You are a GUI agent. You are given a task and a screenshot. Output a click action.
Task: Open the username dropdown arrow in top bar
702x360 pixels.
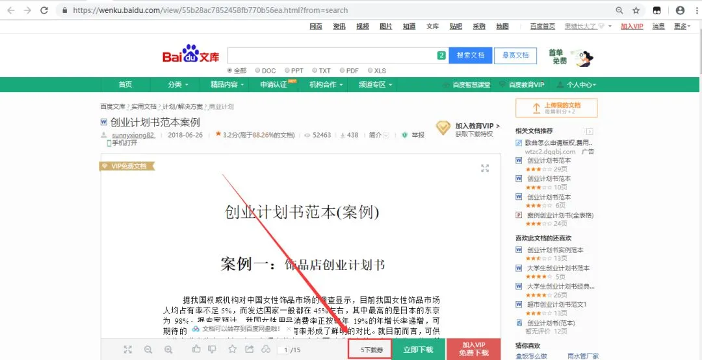[x=610, y=27]
